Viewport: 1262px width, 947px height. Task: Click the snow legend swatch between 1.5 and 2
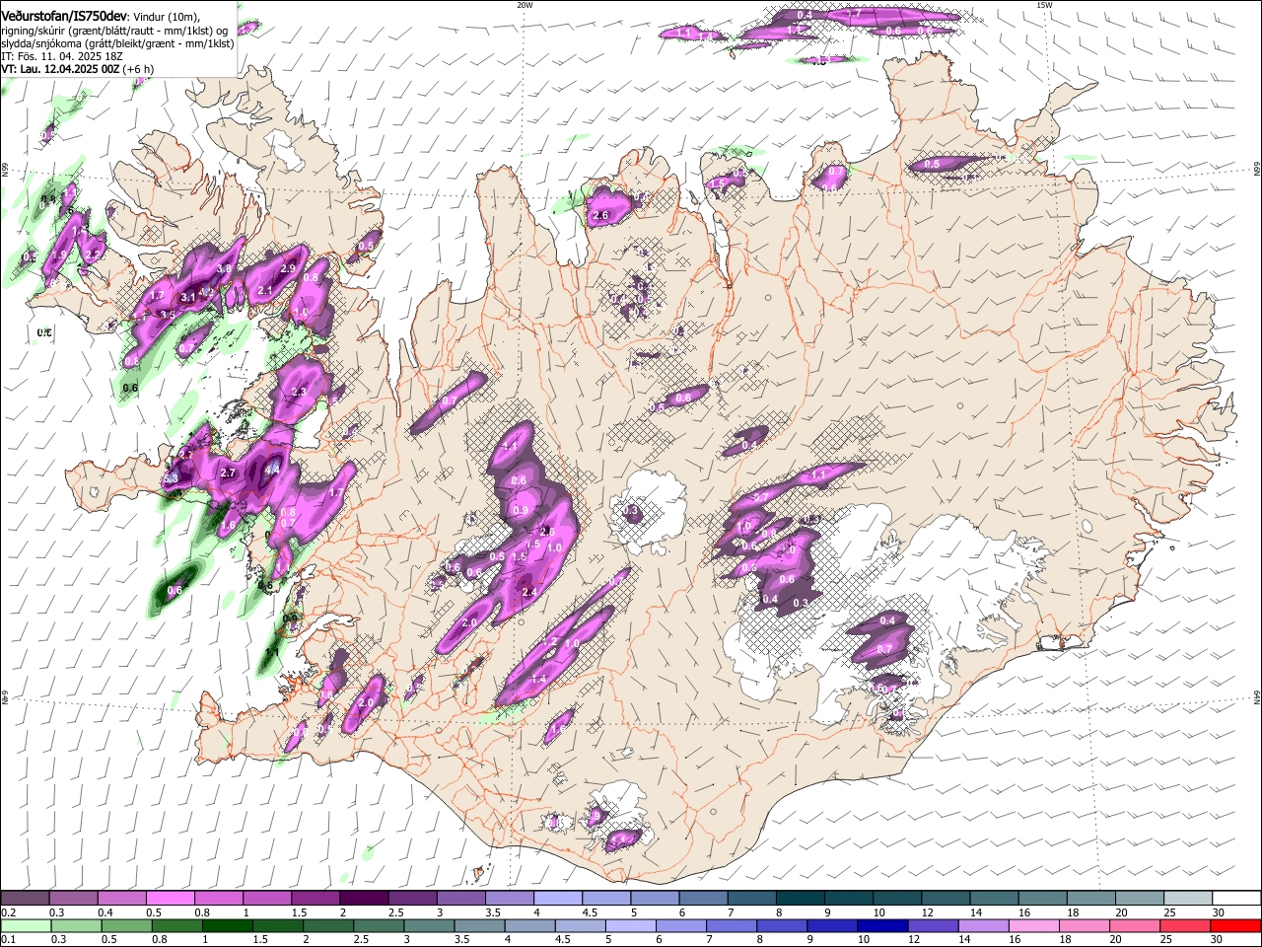315,898
